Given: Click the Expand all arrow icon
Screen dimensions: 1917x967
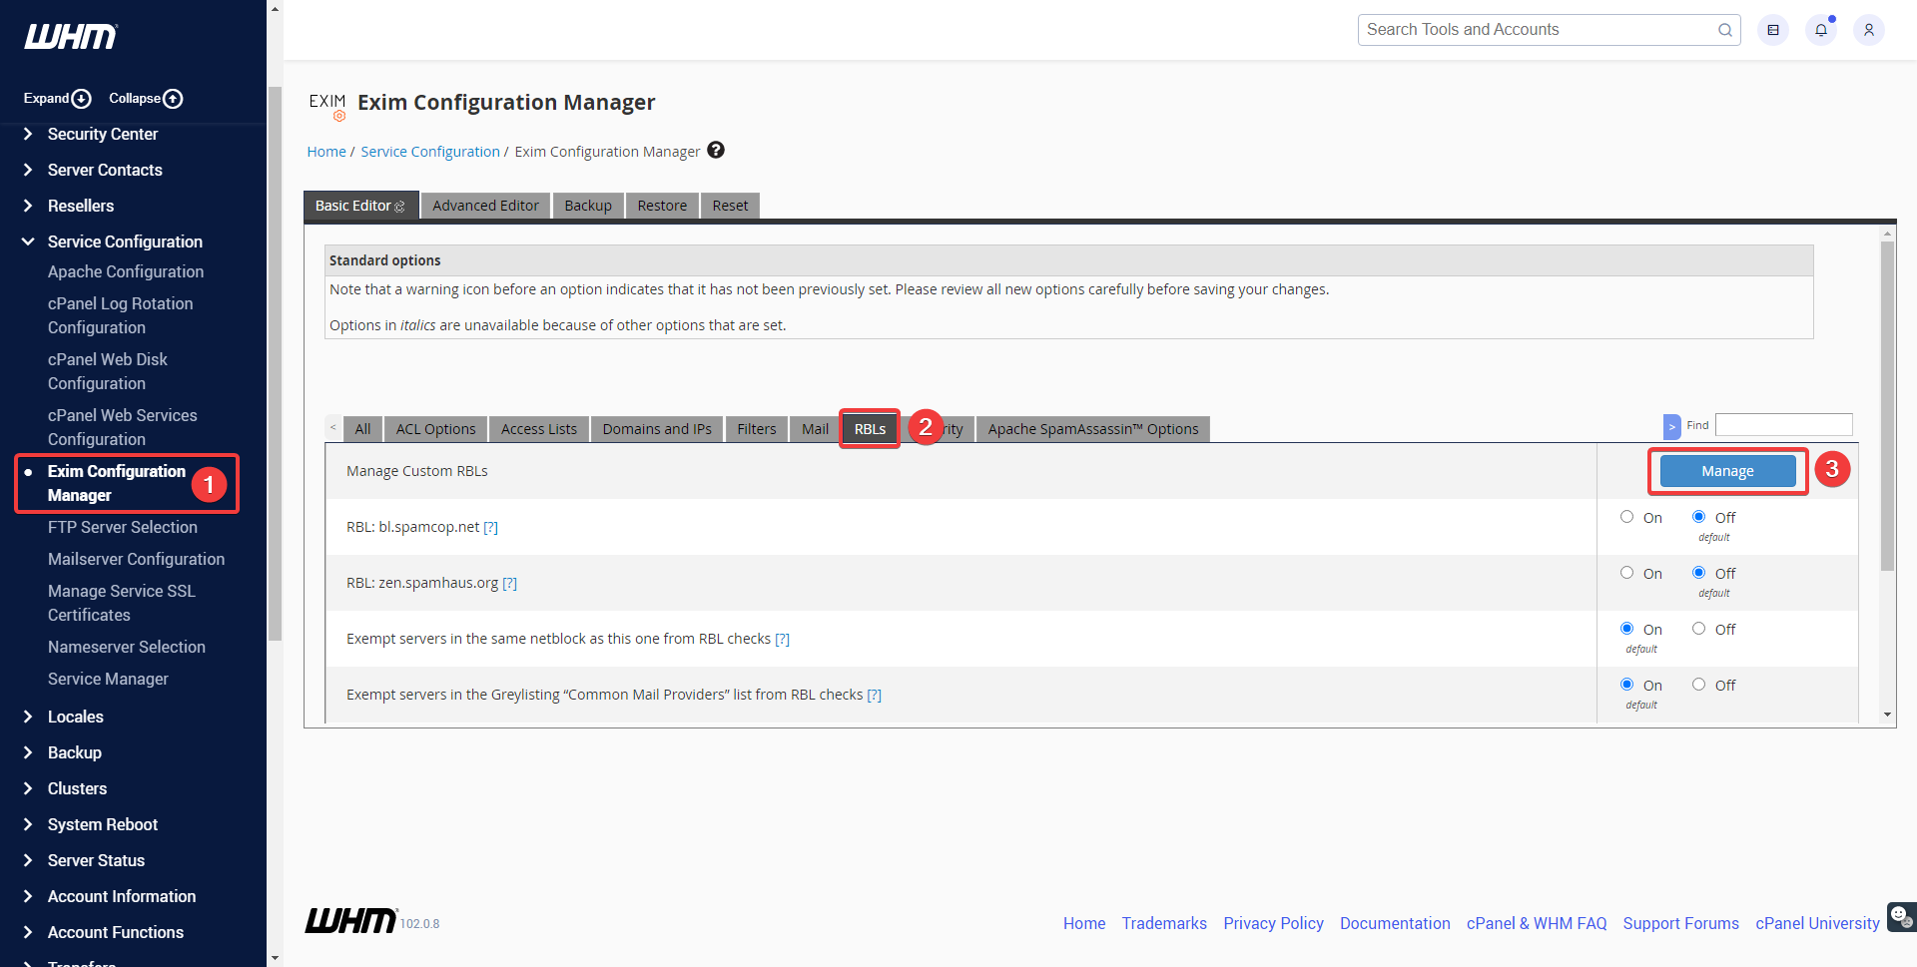Looking at the screenshot, I should pos(82,99).
